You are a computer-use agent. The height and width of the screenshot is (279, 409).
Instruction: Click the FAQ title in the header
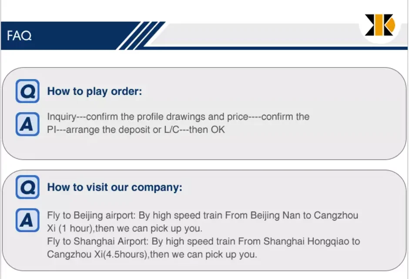coord(20,36)
